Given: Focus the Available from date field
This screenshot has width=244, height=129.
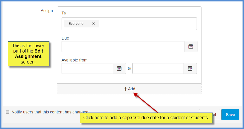Looking at the screenshot, I should (87, 68).
